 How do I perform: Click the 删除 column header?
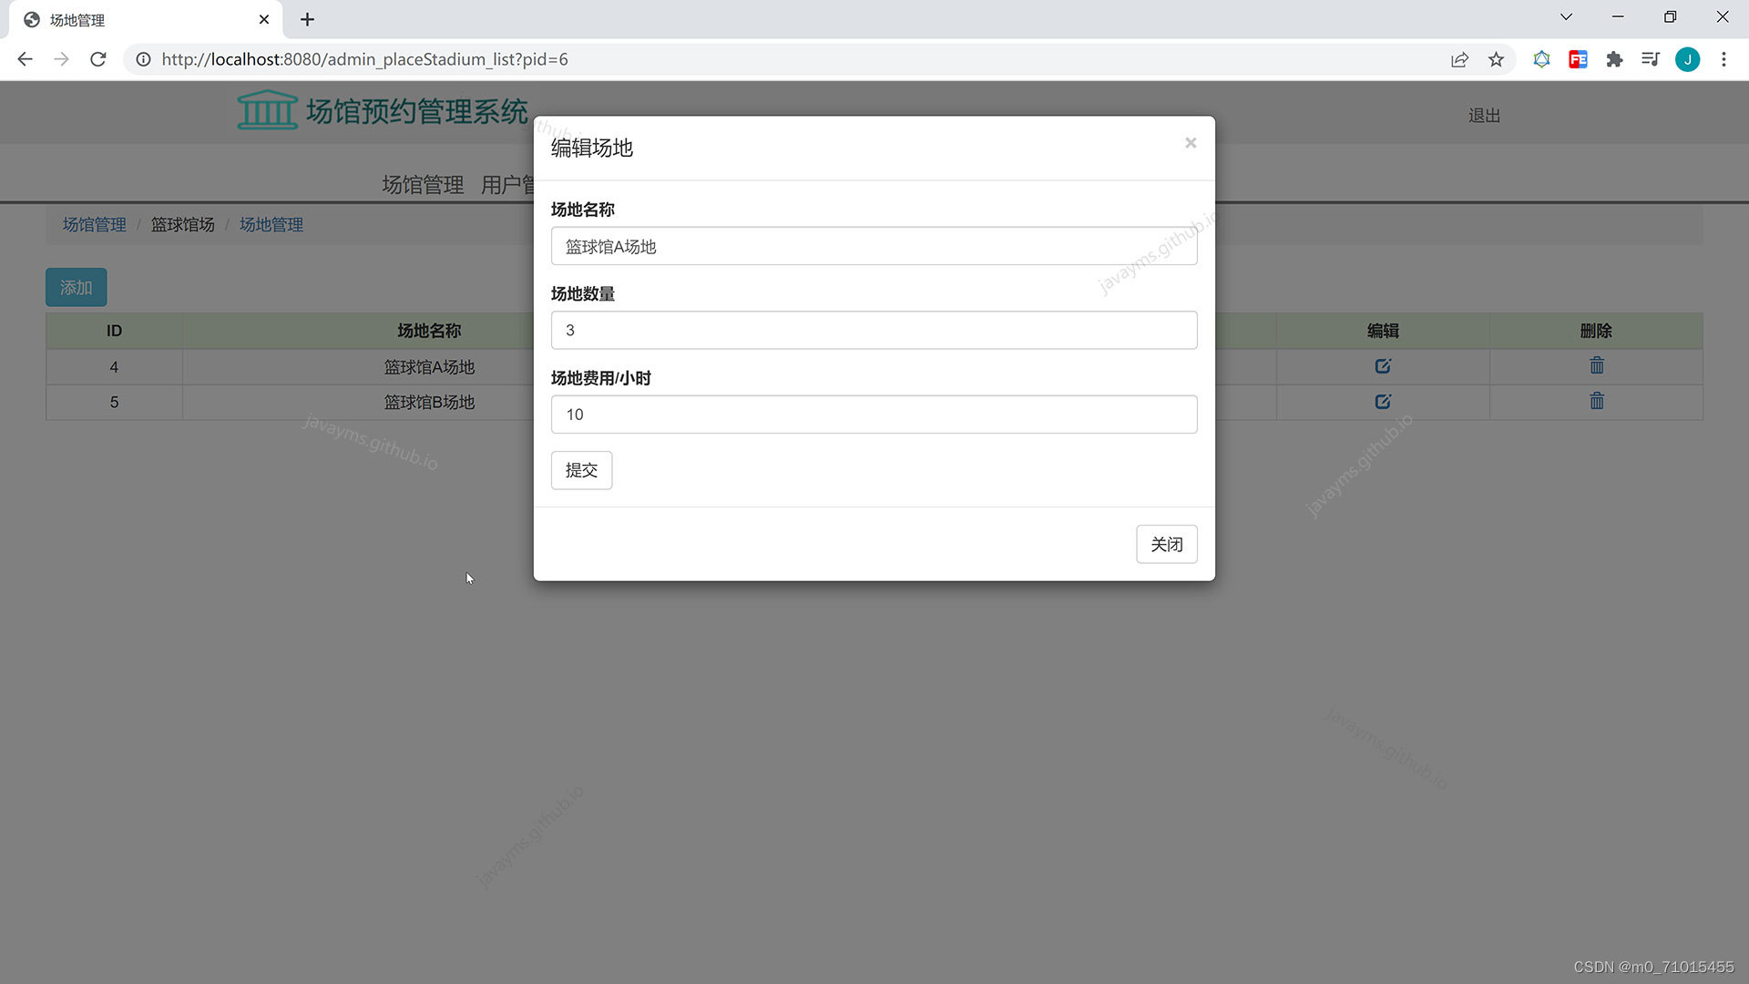tap(1596, 331)
